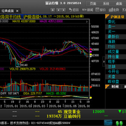
Task: Select the 涨跌 row
Action: (x=115, y=42)
